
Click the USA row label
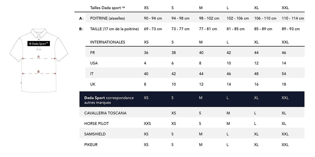[x=94, y=63]
